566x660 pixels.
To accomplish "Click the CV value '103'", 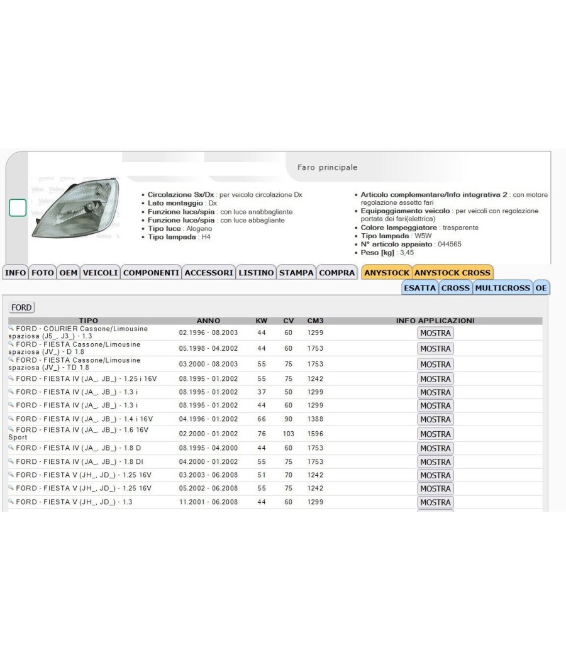I will tap(289, 434).
